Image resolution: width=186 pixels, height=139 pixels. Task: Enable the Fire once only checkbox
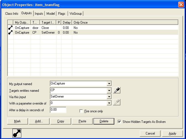click(81, 111)
